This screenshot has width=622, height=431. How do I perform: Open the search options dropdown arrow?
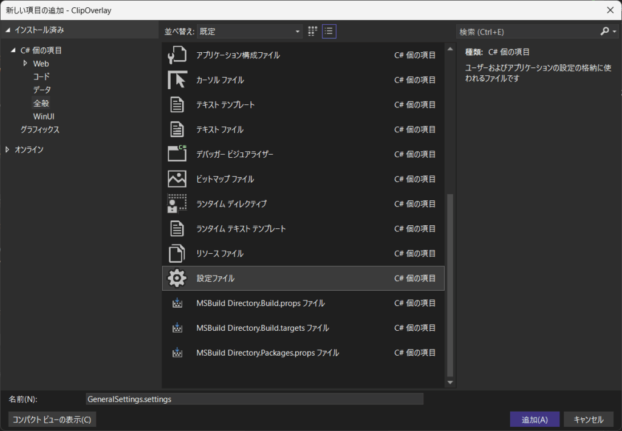pos(615,32)
